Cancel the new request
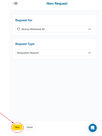 click(x=29, y=127)
